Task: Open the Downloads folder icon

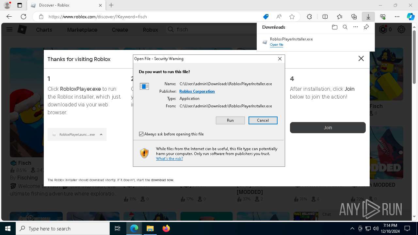Action: click(x=334, y=27)
